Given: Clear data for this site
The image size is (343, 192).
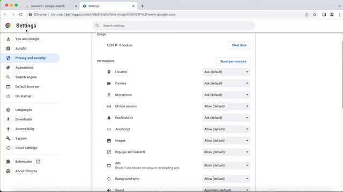Looking at the screenshot, I should pos(239,45).
